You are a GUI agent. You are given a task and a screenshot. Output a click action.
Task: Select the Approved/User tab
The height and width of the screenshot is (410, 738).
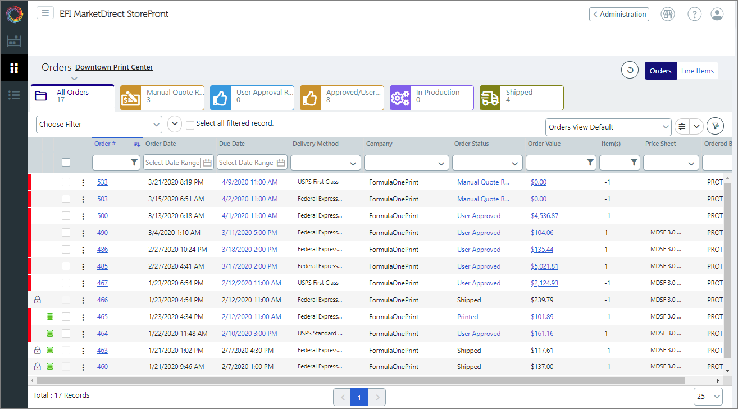pyautogui.click(x=341, y=98)
